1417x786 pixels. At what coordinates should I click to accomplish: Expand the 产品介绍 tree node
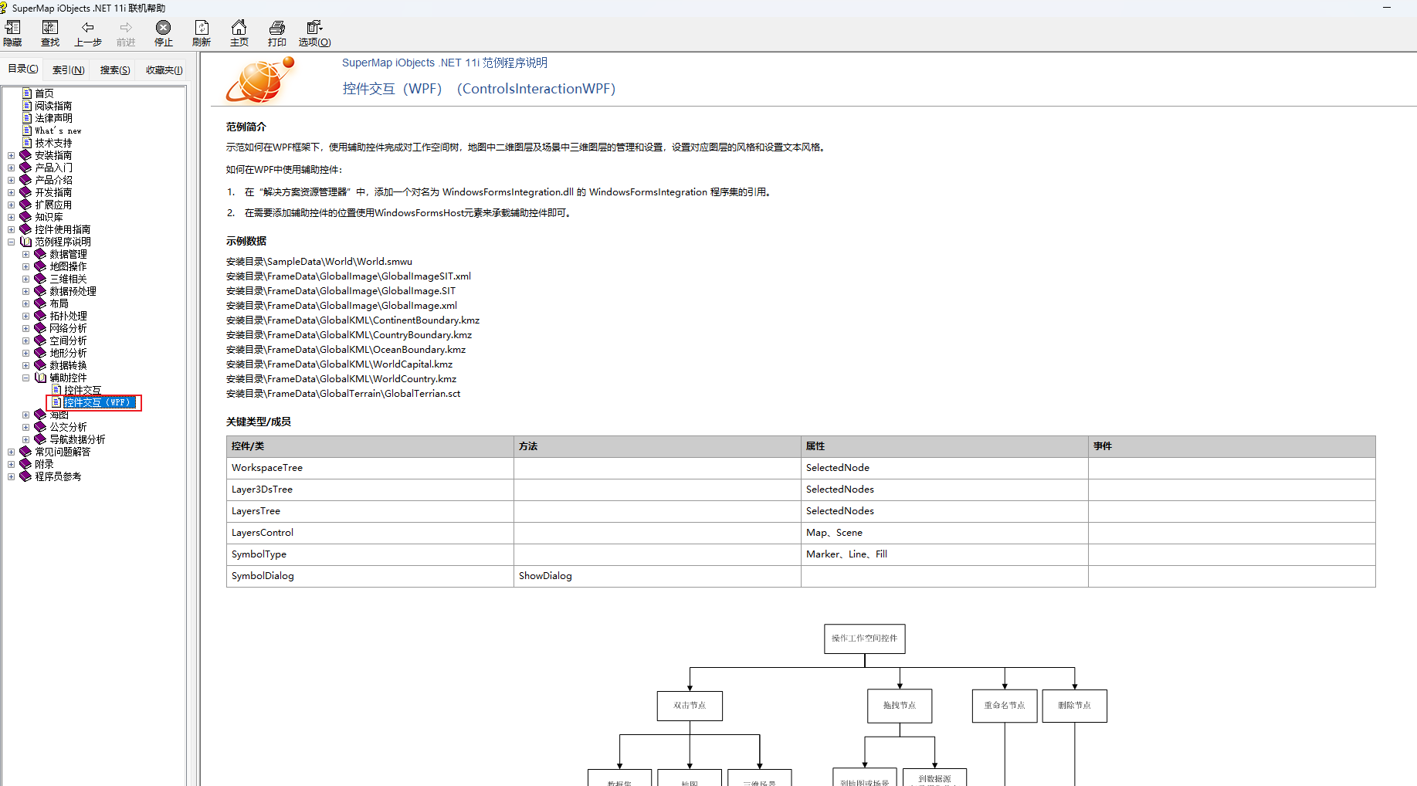click(x=12, y=180)
